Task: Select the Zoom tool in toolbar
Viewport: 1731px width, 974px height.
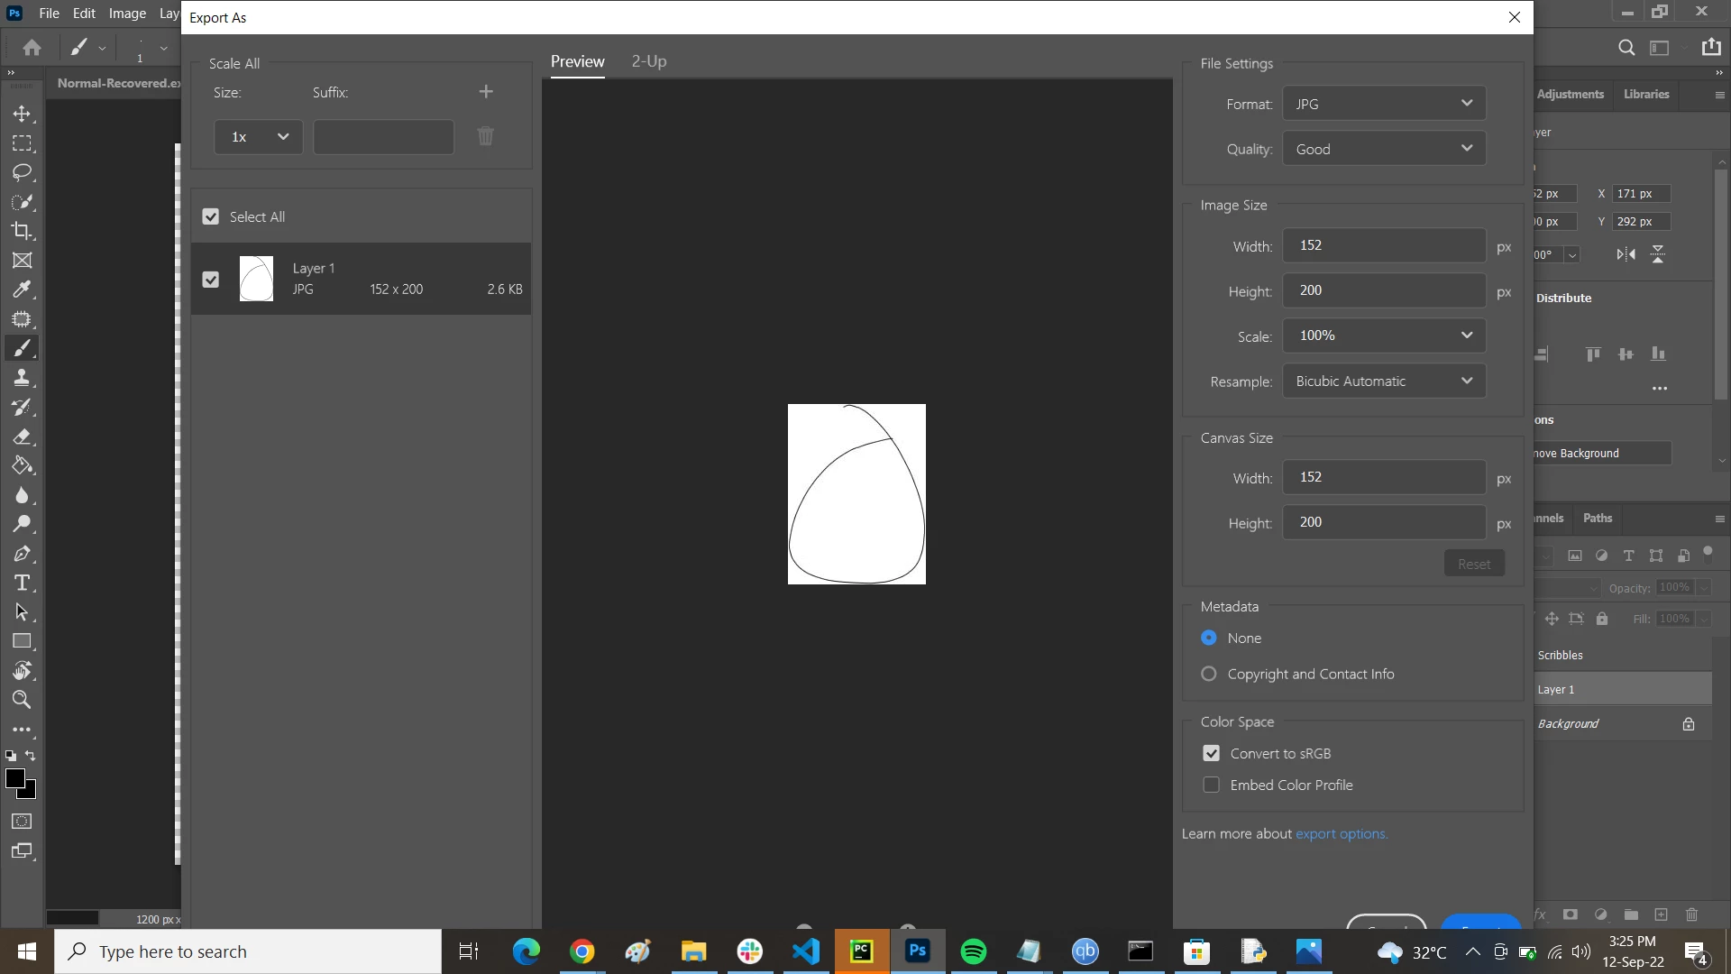Action: tap(22, 700)
